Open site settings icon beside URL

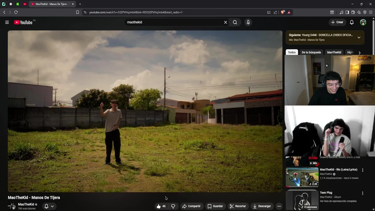[x=85, y=12]
